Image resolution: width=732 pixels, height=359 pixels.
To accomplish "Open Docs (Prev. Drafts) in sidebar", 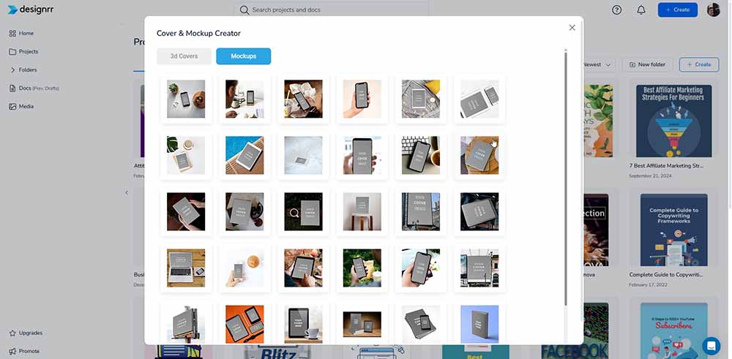I will (34, 88).
